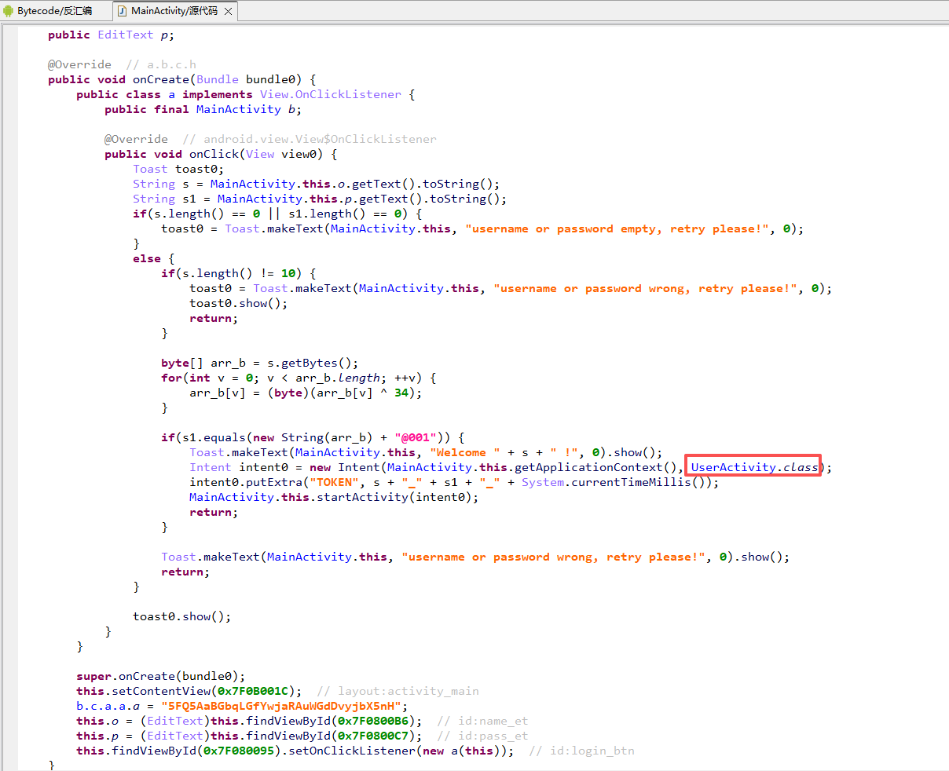Image resolution: width=949 pixels, height=771 pixels.
Task: Click the Bundle type in the onCreate signature
Action: tap(218, 79)
